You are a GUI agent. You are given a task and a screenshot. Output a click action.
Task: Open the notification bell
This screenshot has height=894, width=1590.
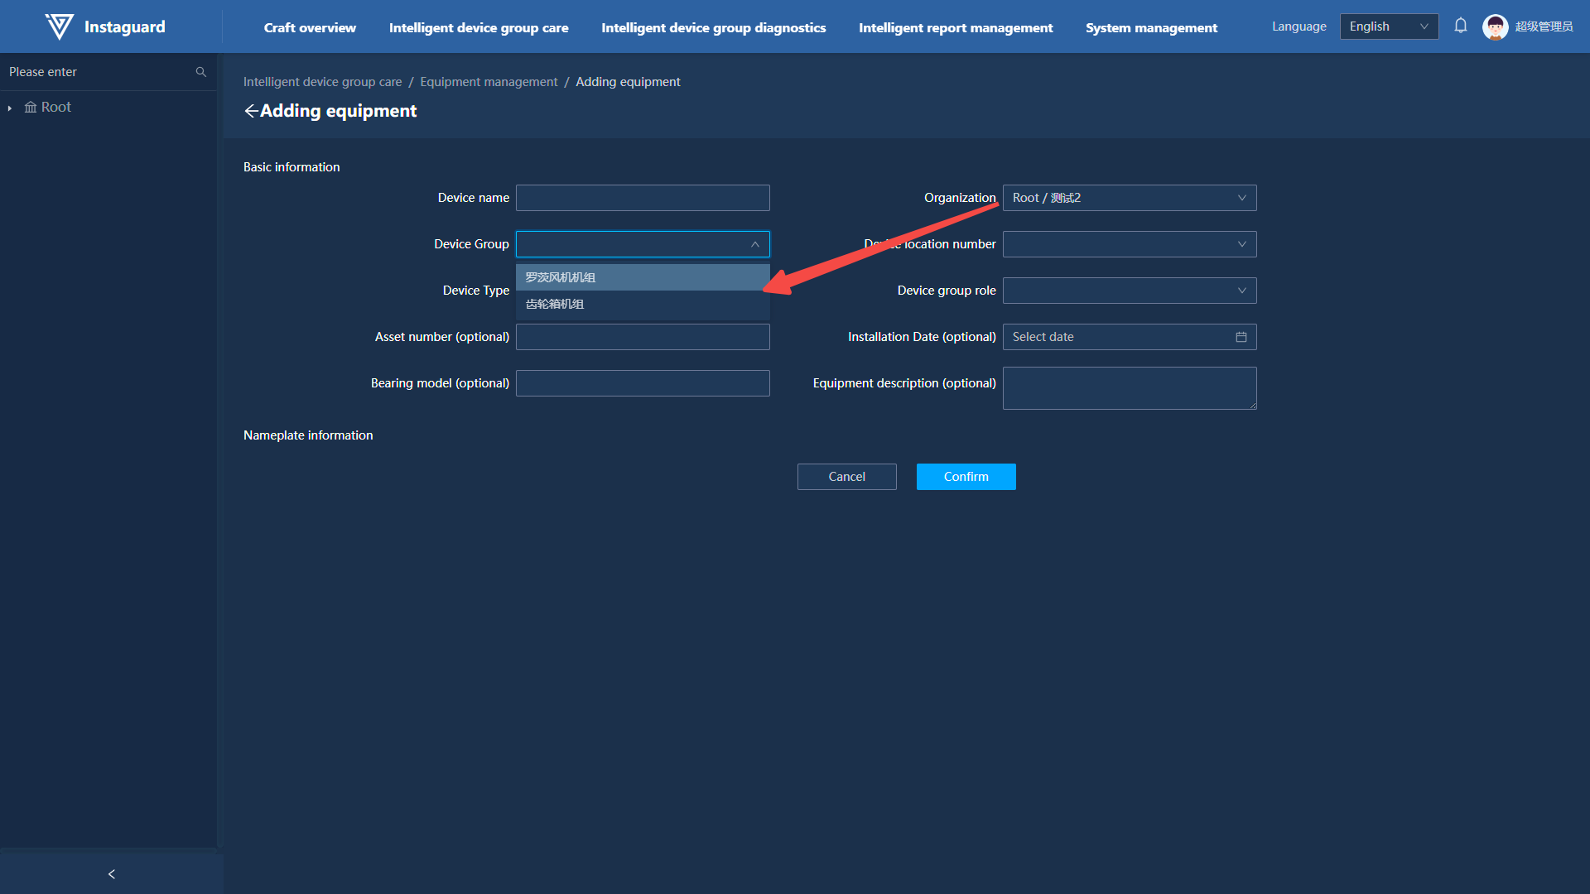pyautogui.click(x=1461, y=26)
